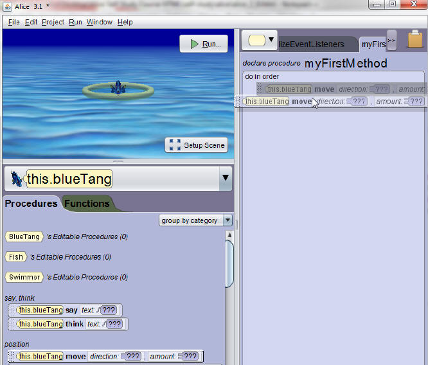Select the blueTang move tile in Procedures panel
The image size is (428, 365).
(x=106, y=356)
